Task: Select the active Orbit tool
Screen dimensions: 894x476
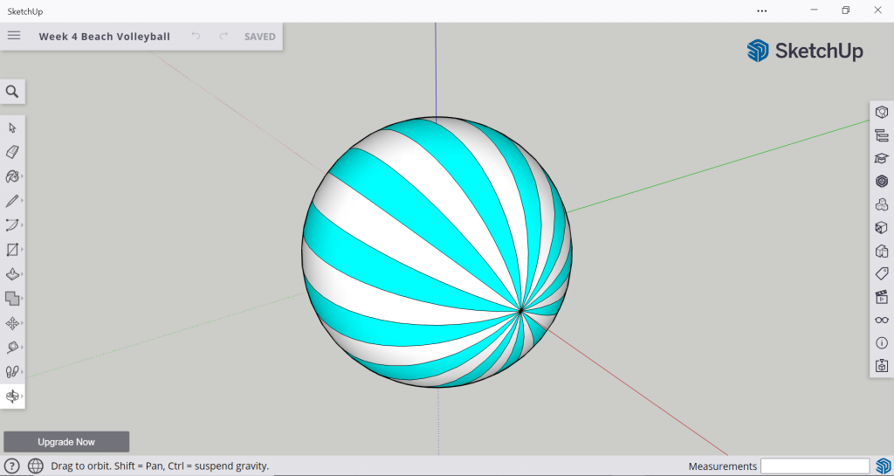Action: coord(12,396)
